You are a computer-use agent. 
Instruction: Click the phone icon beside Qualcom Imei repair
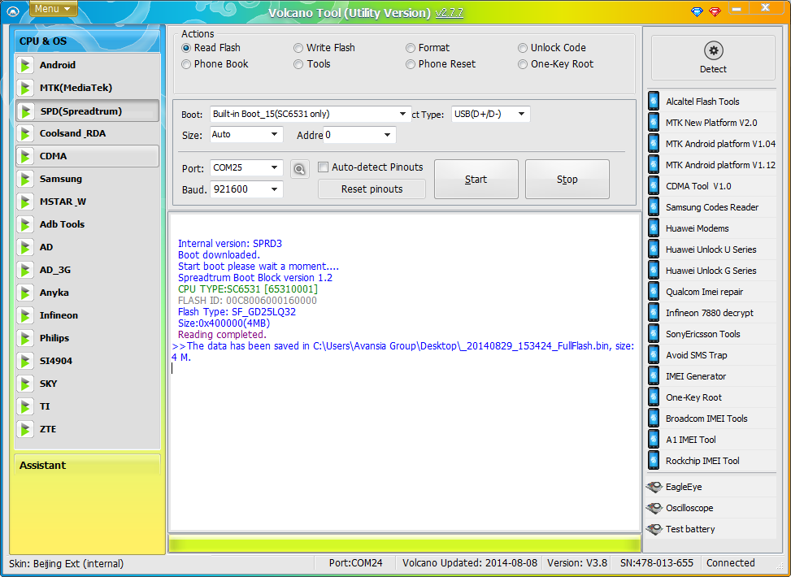coord(654,292)
